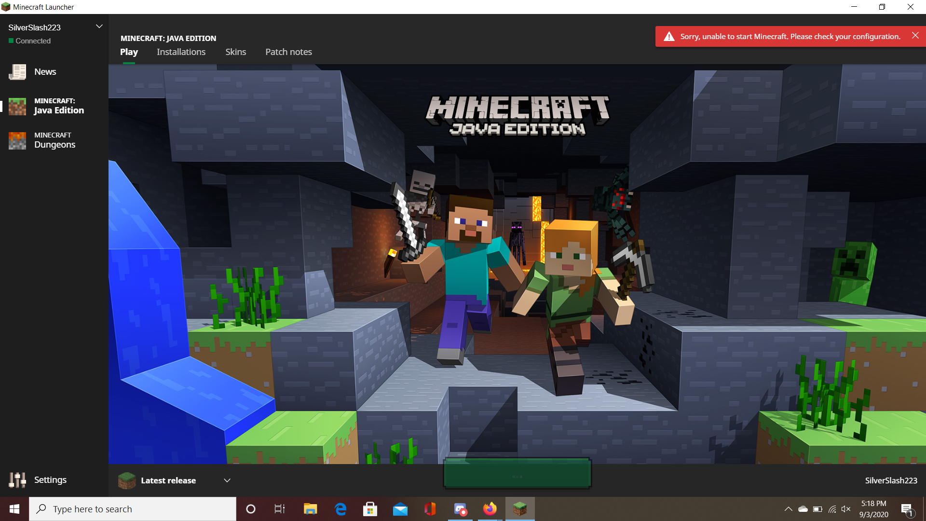926x521 pixels.
Task: Click the grass block installation icon
Action: coord(127,480)
